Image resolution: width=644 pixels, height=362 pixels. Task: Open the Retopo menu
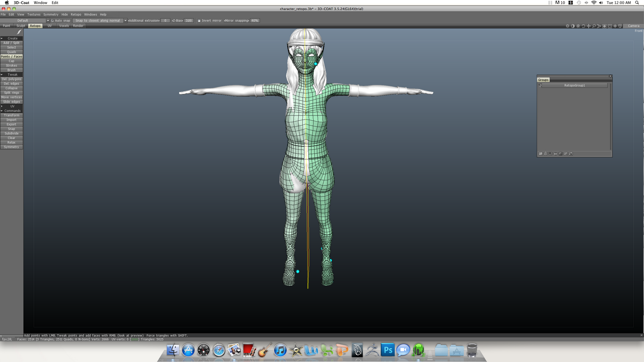76,14
